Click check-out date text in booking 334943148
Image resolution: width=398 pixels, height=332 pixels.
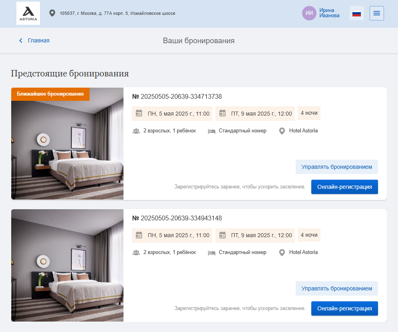click(261, 235)
